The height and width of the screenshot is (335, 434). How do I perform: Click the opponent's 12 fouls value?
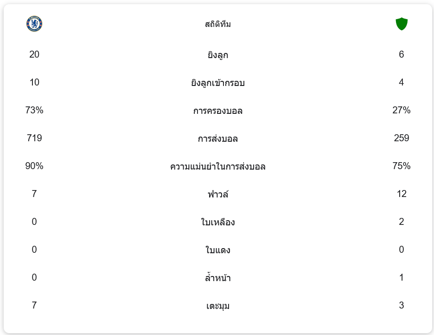pos(401,194)
